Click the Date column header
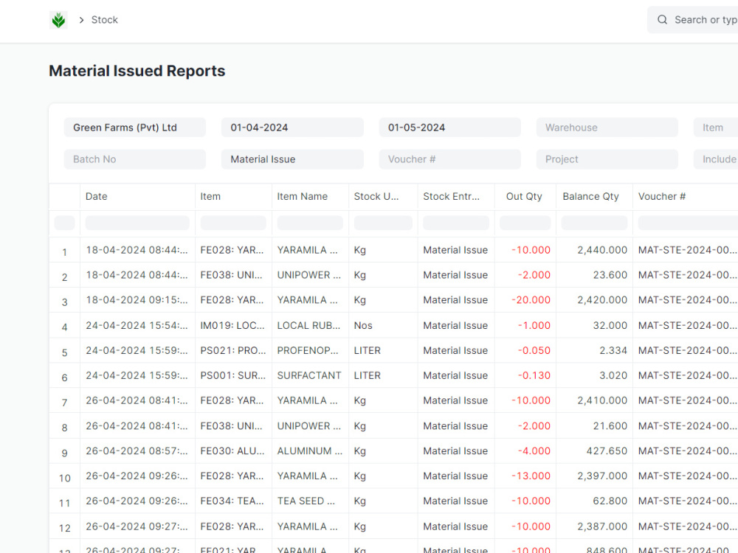 click(x=97, y=196)
